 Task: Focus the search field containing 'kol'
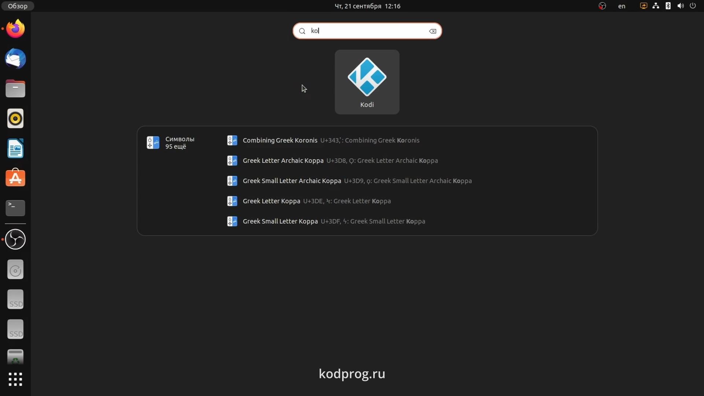click(x=367, y=31)
